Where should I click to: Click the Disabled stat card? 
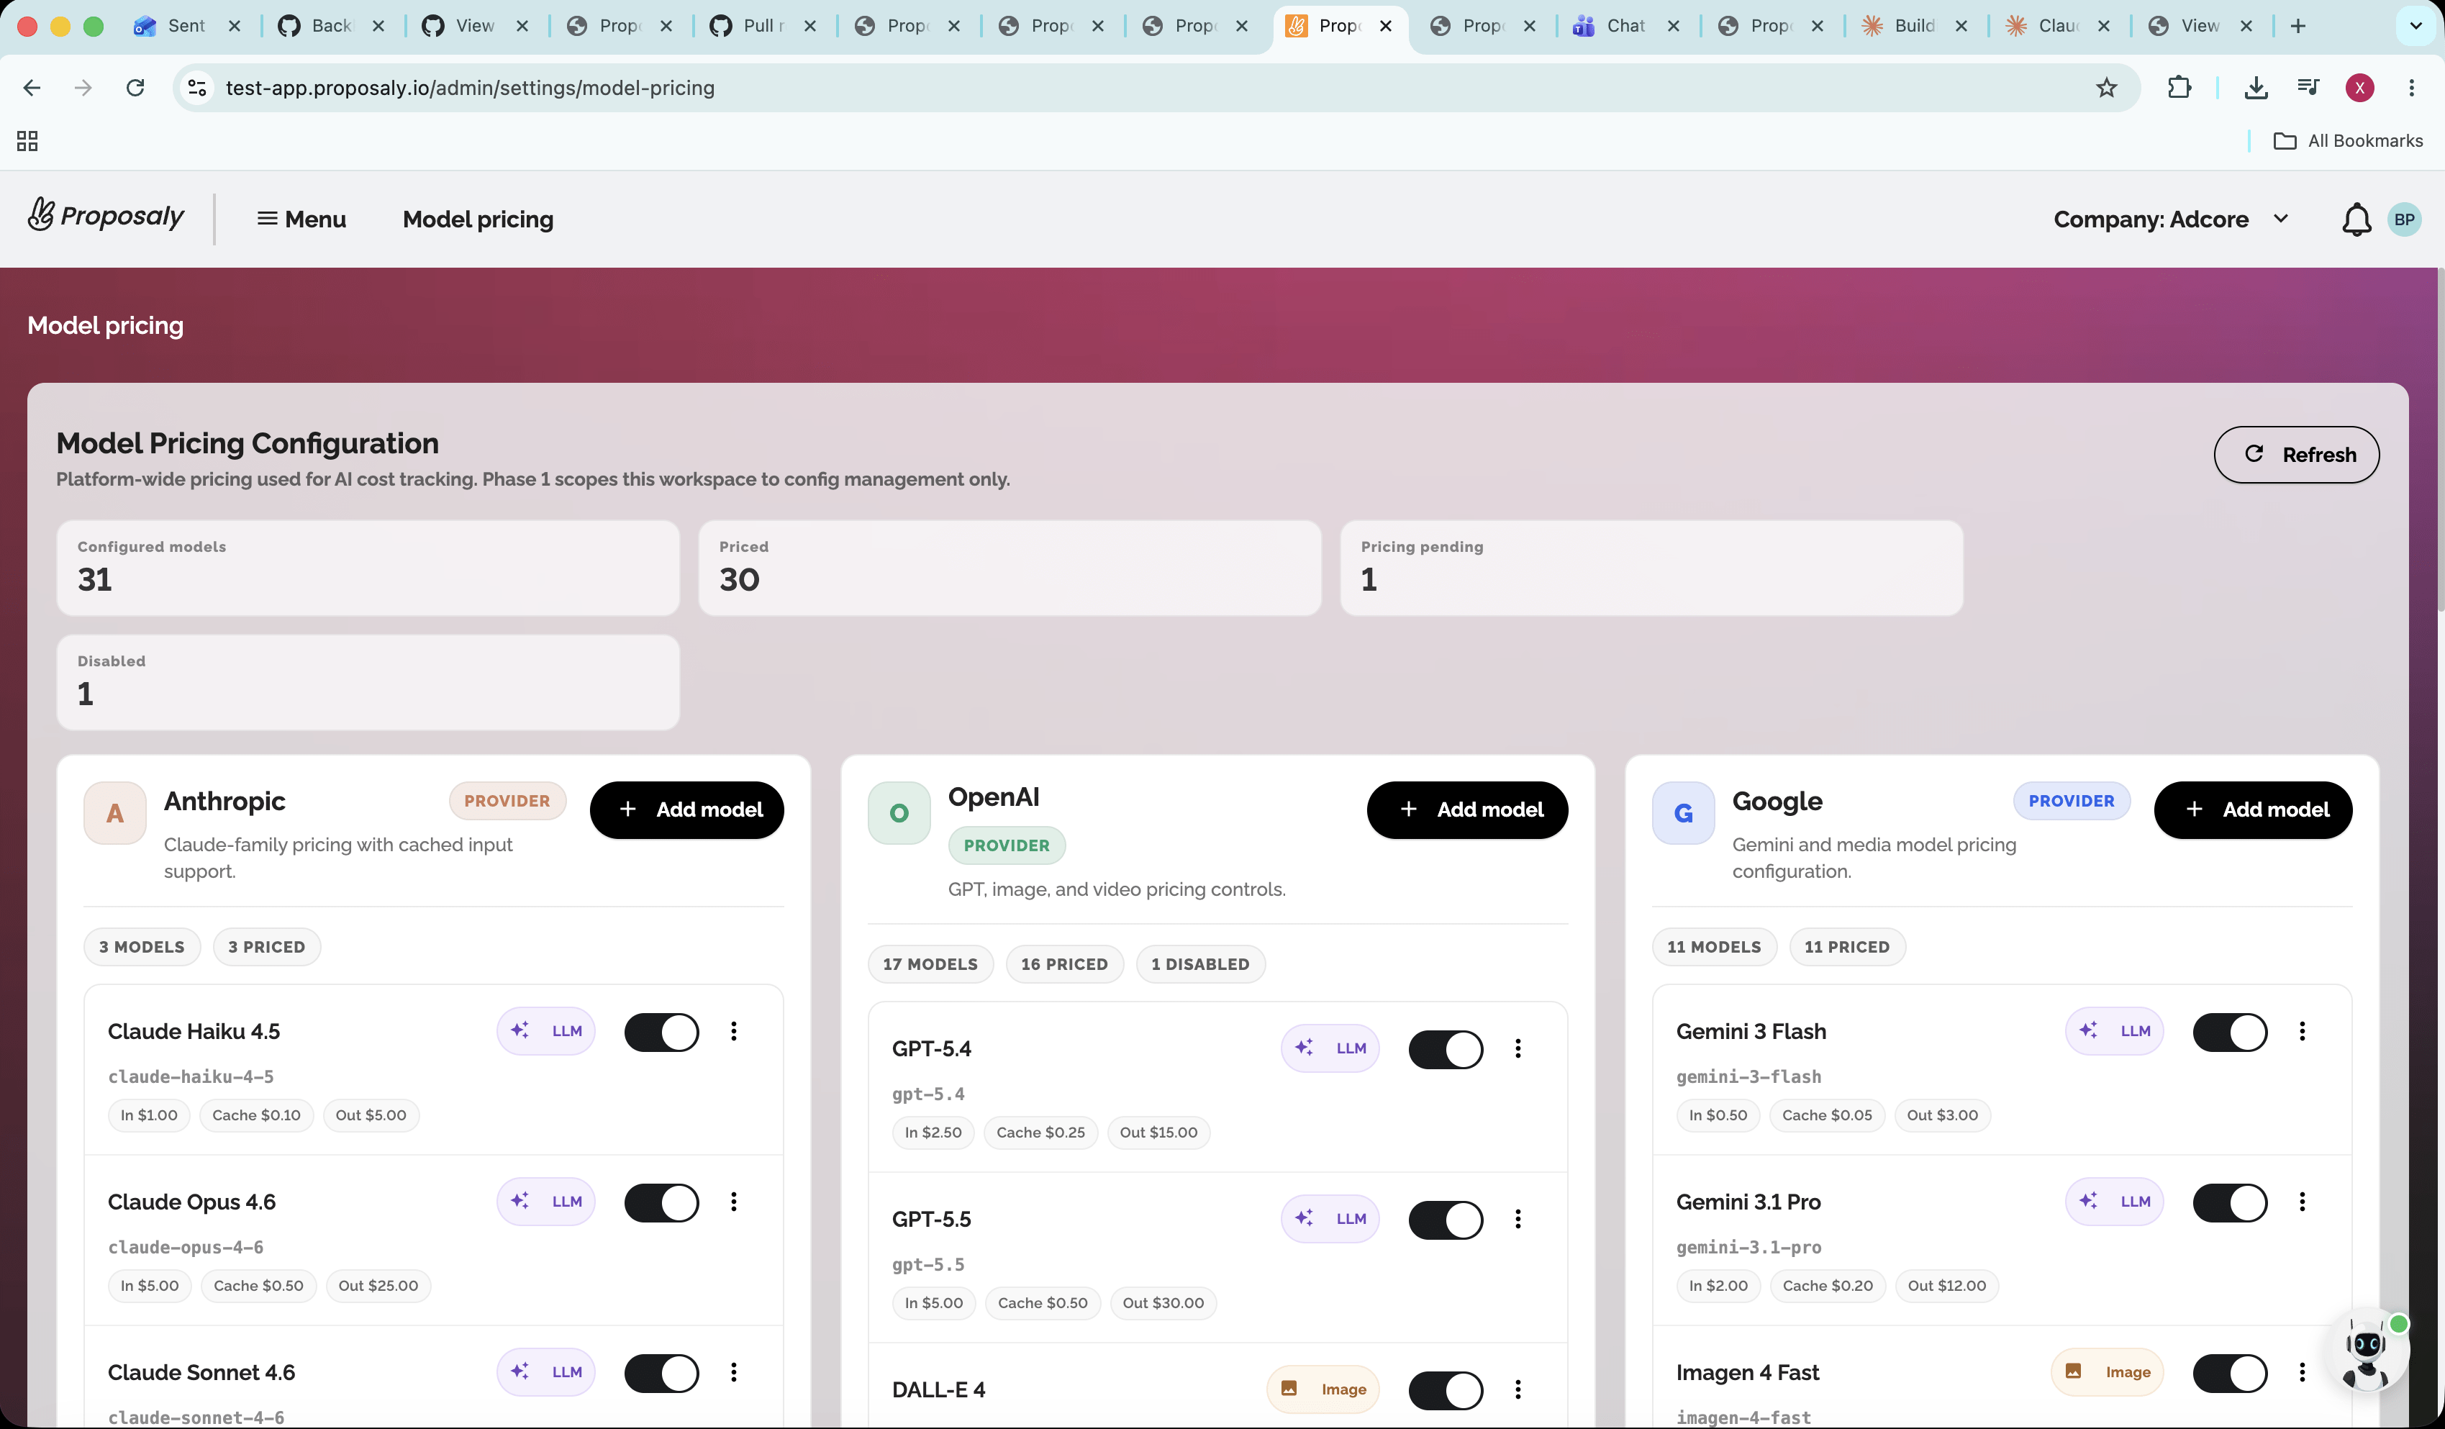click(368, 682)
